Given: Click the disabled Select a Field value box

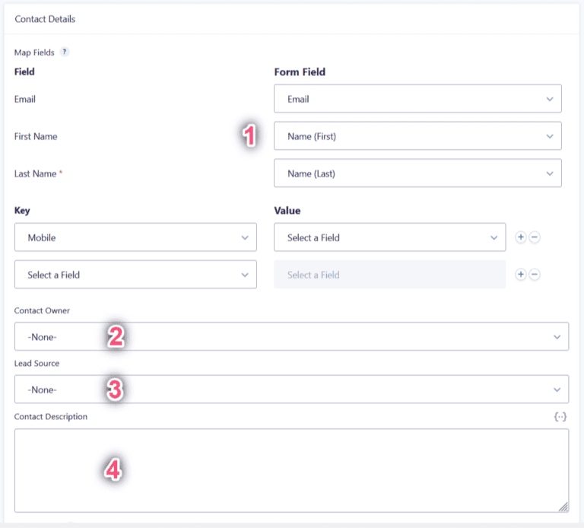Looking at the screenshot, I should pos(389,275).
